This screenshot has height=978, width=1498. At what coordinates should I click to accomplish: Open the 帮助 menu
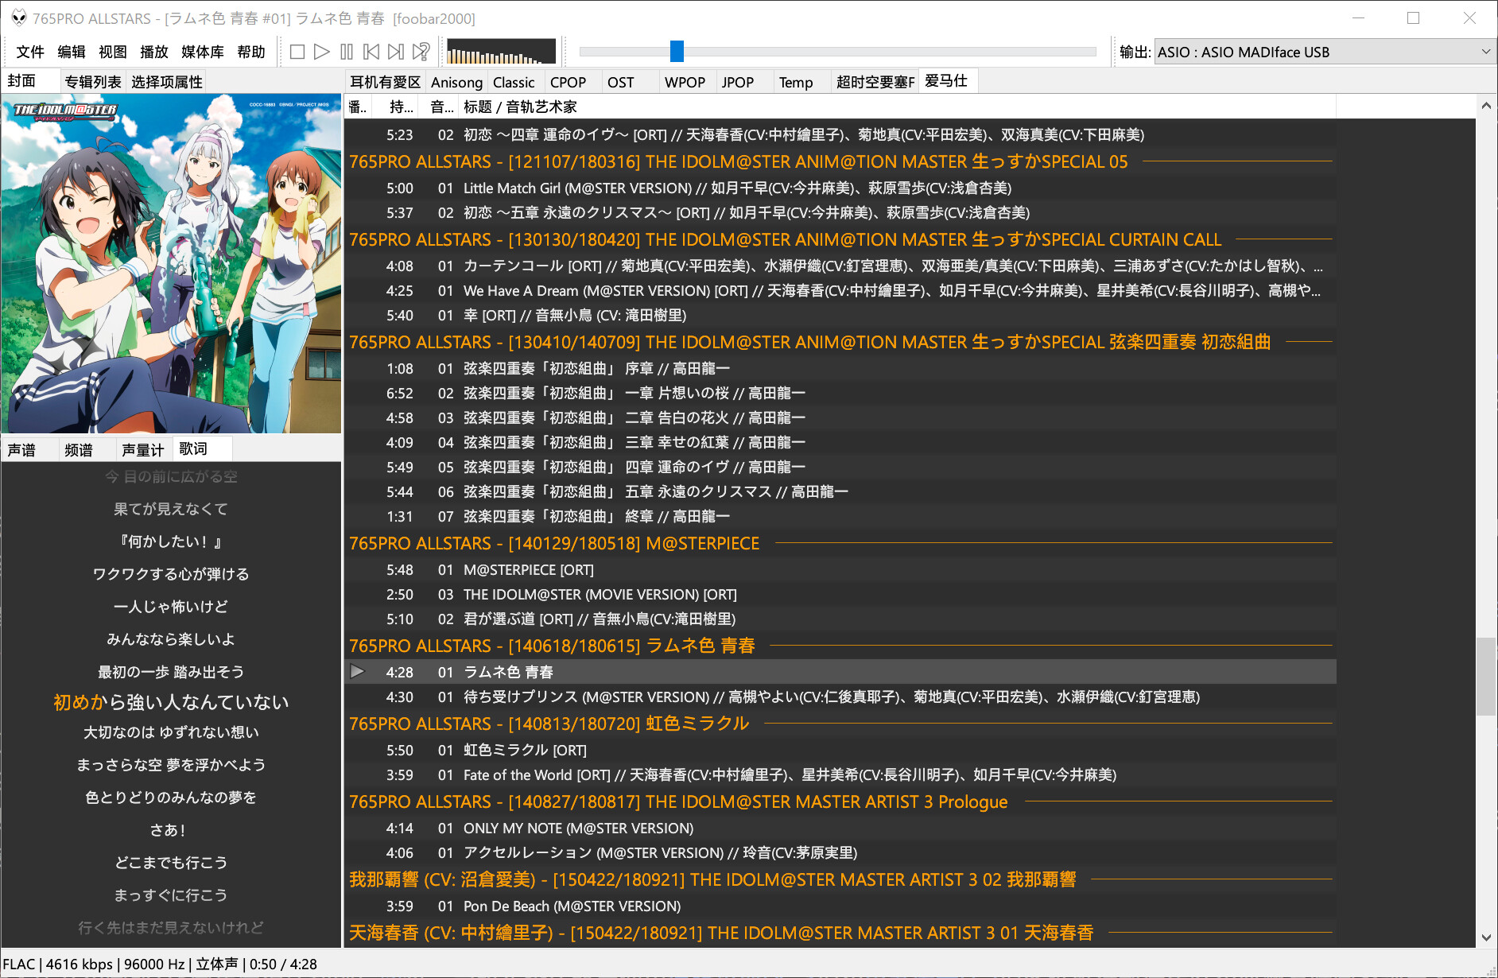[251, 52]
